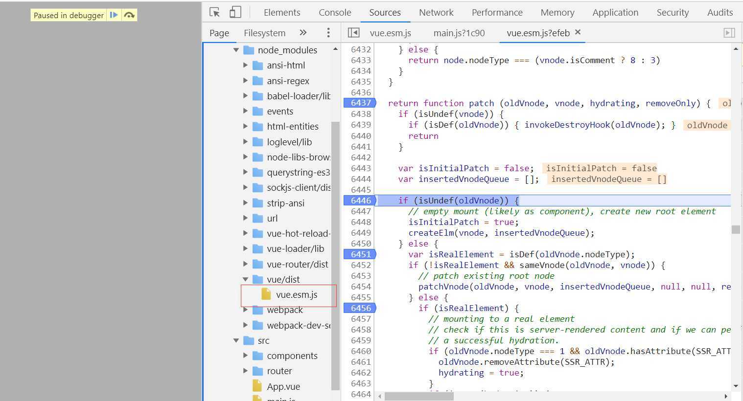
Task: Click the webpack folder icon
Action: click(x=258, y=310)
